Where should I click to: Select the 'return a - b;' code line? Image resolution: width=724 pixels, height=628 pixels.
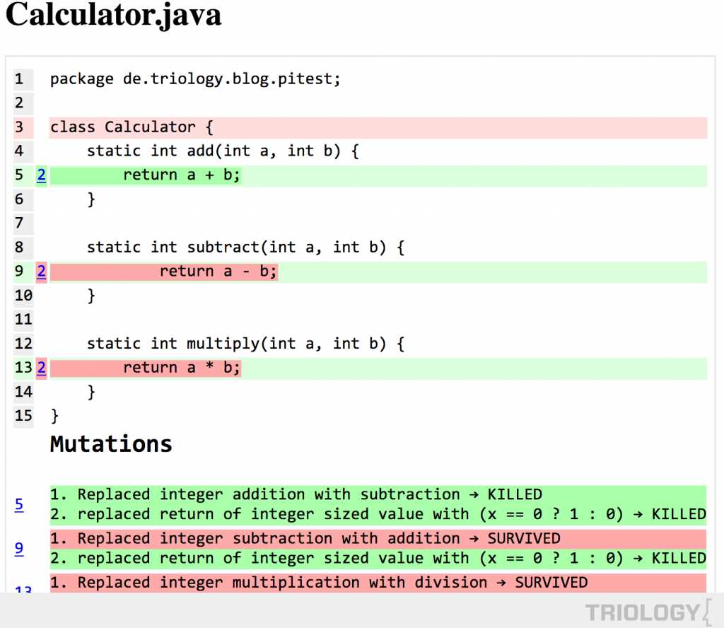pos(218,272)
